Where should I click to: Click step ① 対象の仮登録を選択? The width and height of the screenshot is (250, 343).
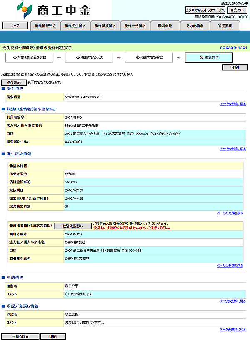point(29,58)
